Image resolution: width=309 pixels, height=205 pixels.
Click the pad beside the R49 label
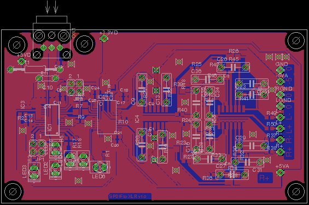(280, 117)
